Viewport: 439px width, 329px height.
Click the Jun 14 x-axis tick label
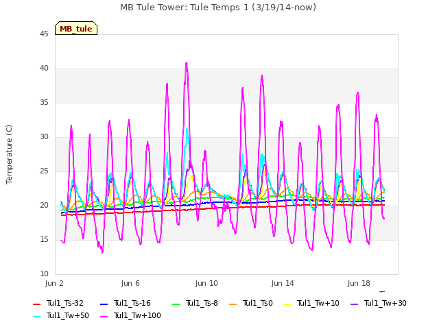[x=283, y=283]
